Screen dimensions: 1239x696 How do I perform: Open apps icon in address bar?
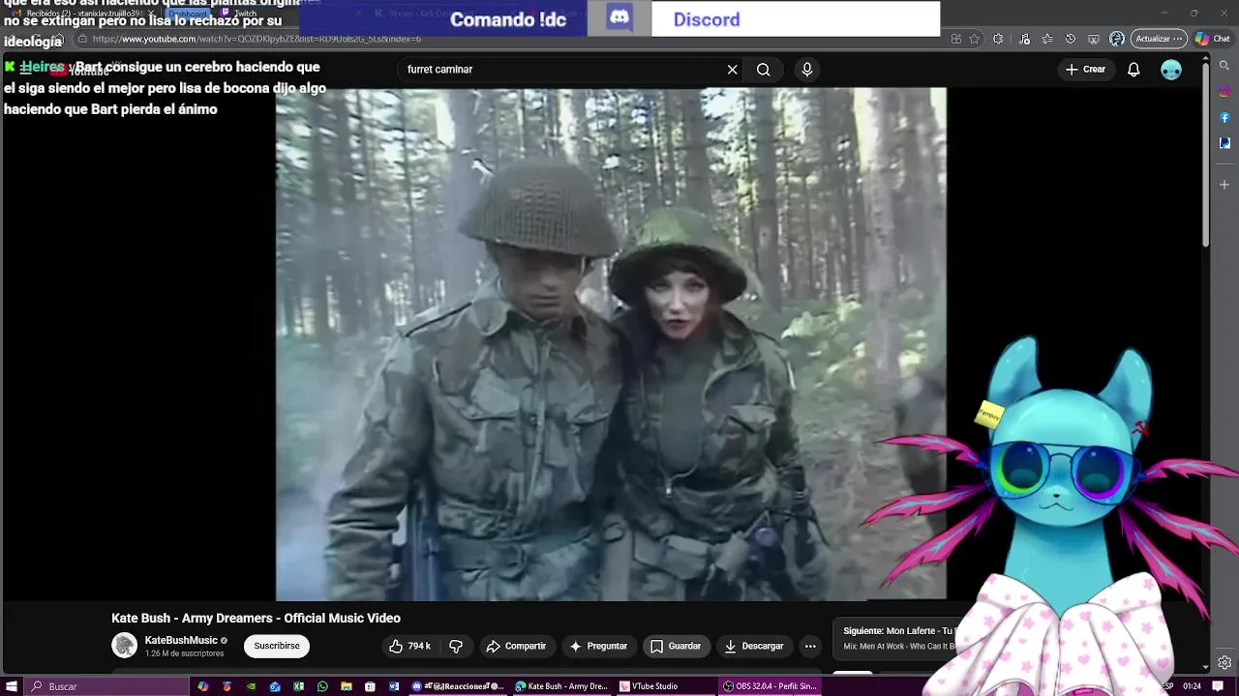[956, 39]
